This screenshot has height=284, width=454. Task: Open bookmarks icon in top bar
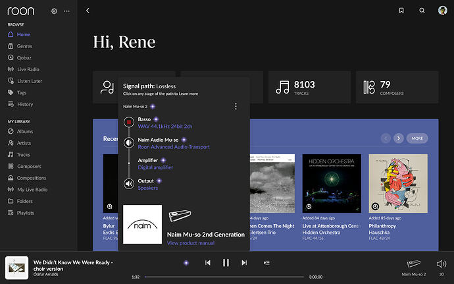pyautogui.click(x=401, y=11)
